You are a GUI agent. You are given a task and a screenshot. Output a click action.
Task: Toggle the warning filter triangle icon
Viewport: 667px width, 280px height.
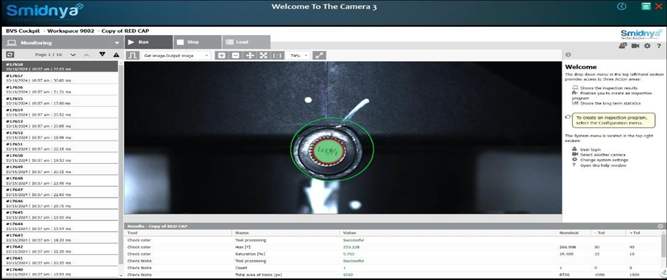[116, 55]
